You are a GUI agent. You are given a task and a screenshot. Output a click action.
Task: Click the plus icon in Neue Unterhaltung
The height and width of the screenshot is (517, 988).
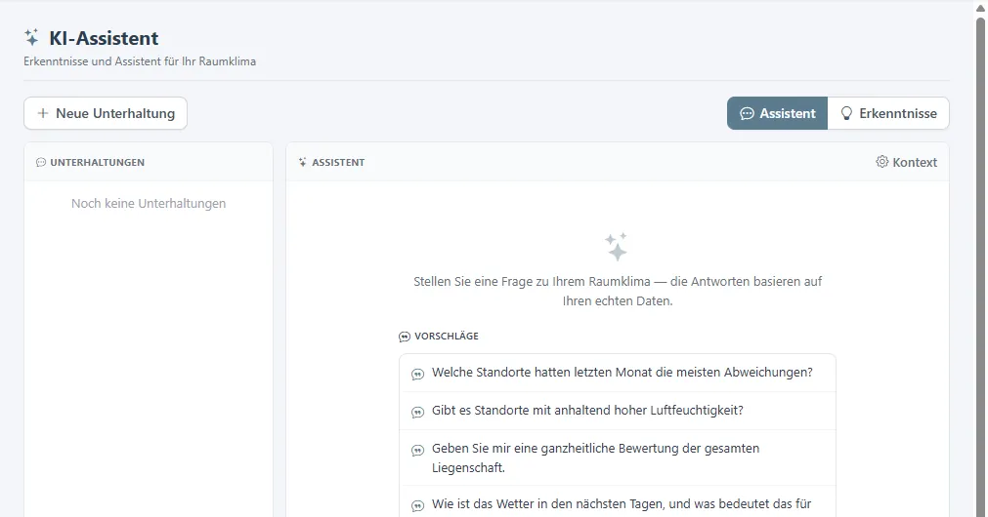(43, 113)
